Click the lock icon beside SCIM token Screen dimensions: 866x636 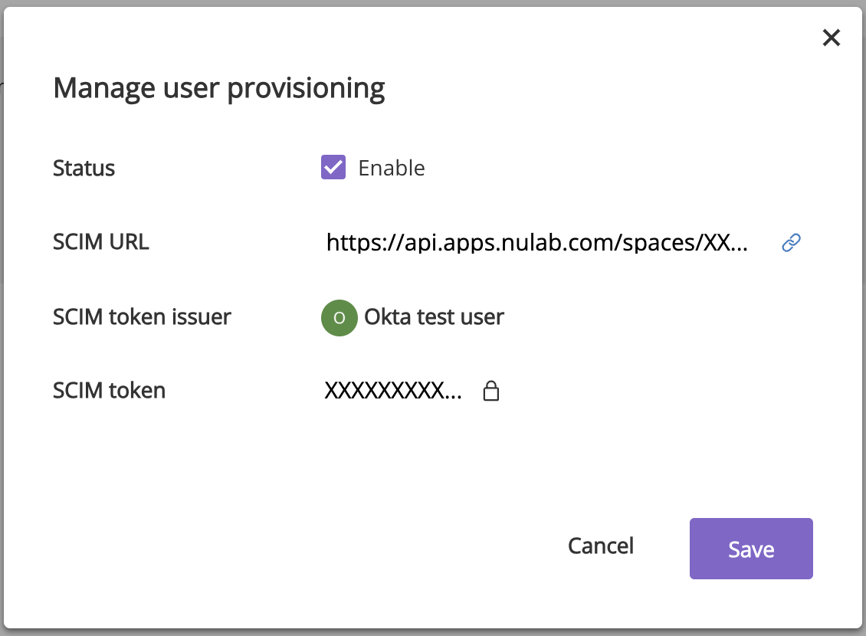coord(491,392)
